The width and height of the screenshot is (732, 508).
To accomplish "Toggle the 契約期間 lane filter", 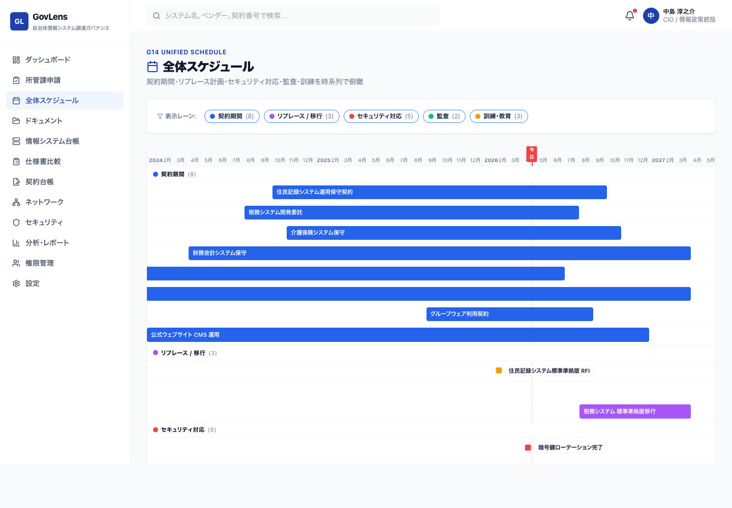I will [x=232, y=116].
